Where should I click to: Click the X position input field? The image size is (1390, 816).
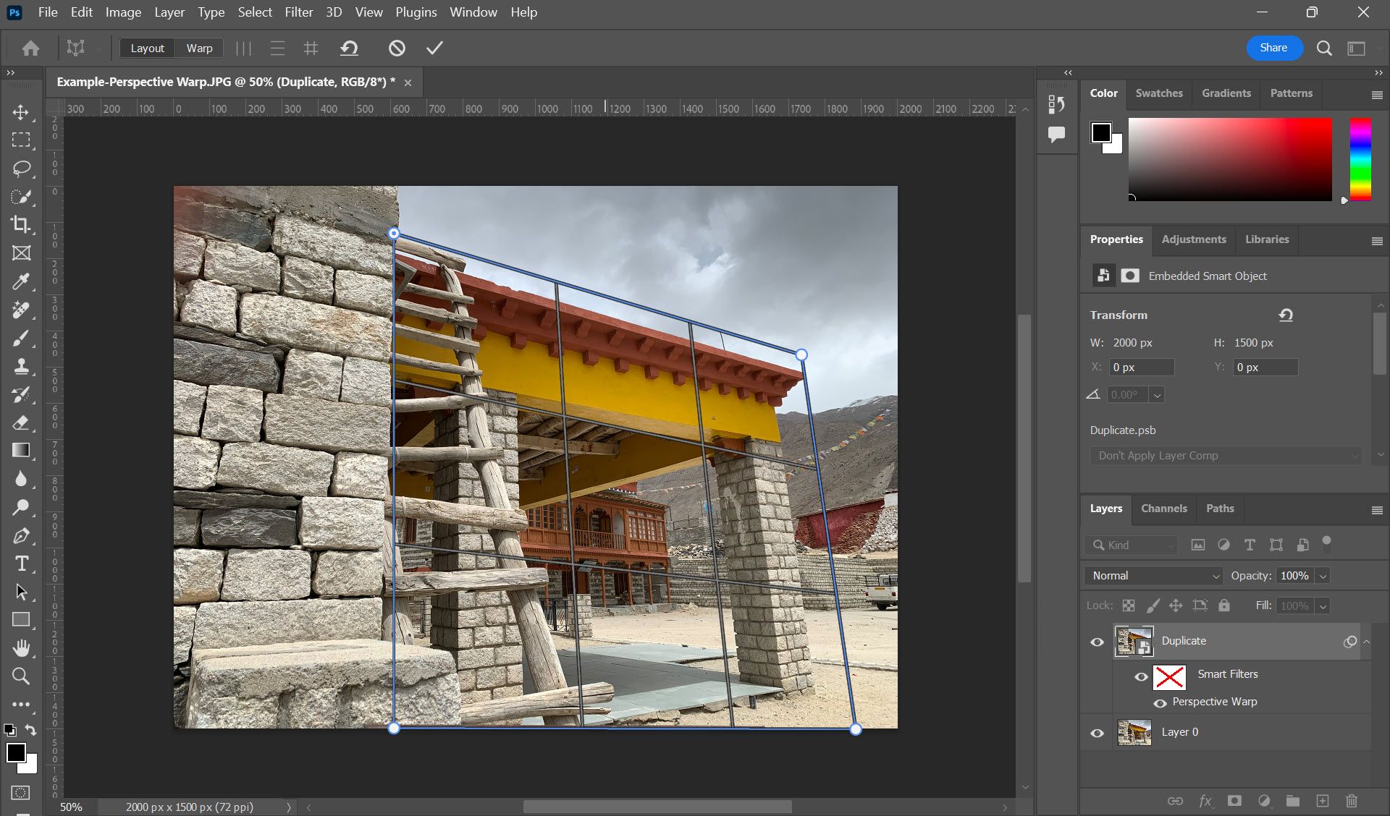click(1142, 367)
